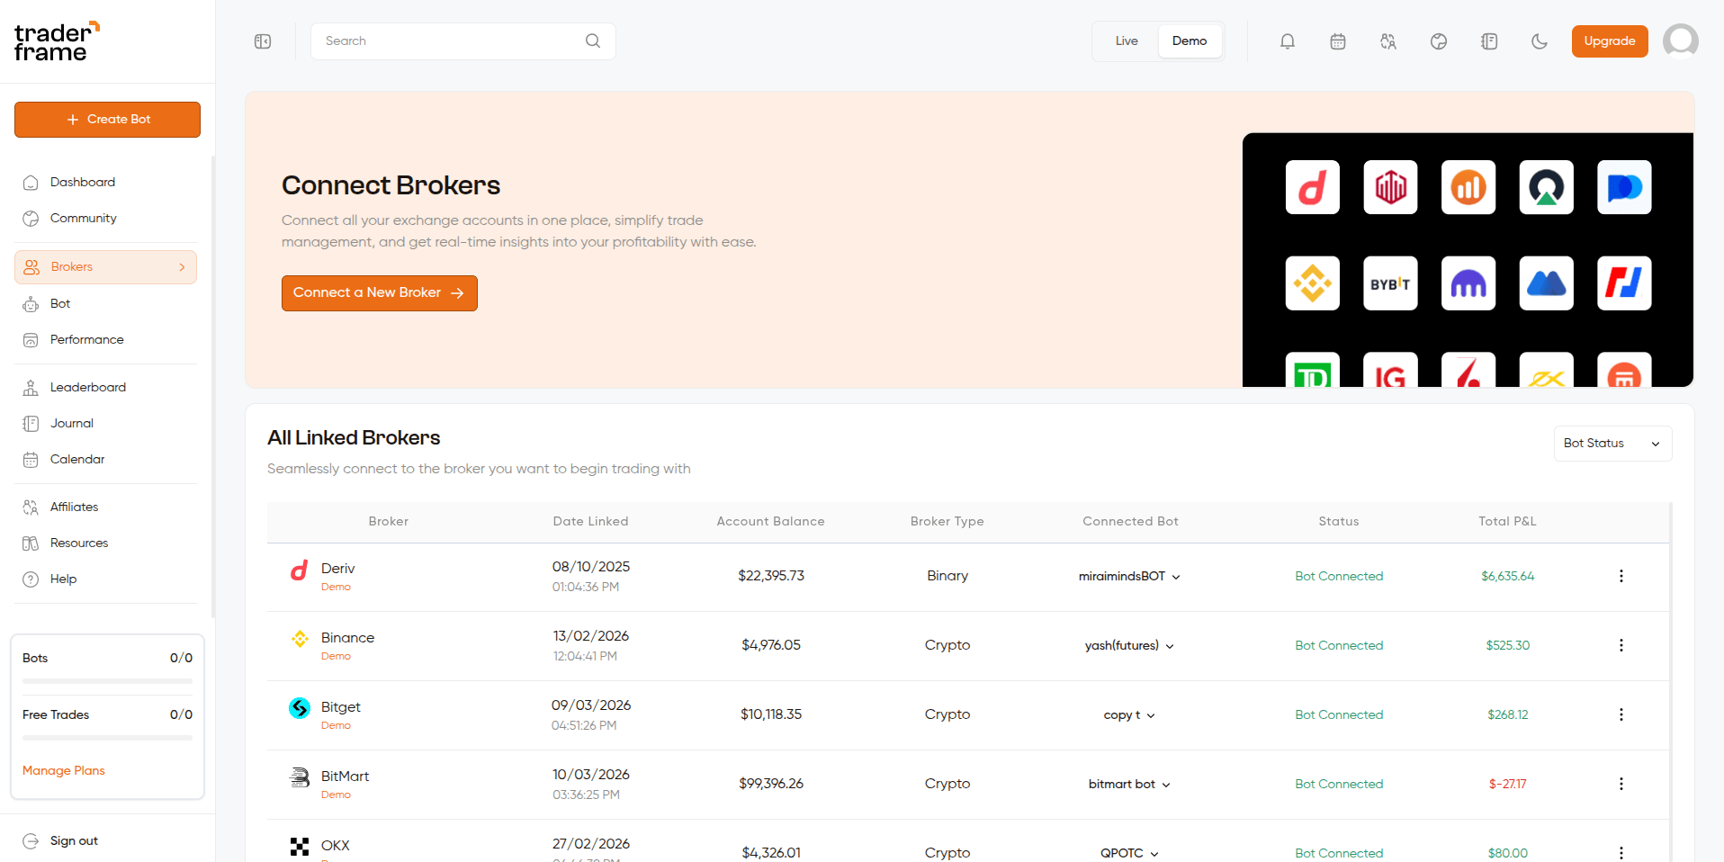
Task: Open Community in the sidebar
Action: [106, 219]
